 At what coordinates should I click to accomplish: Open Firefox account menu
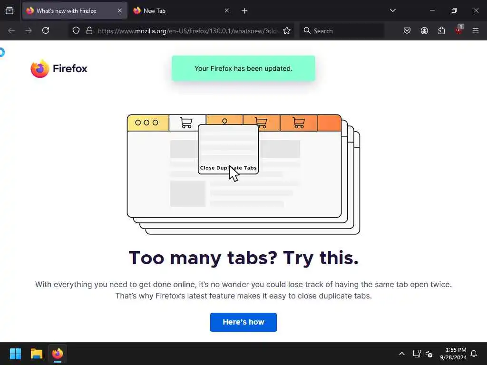424,31
